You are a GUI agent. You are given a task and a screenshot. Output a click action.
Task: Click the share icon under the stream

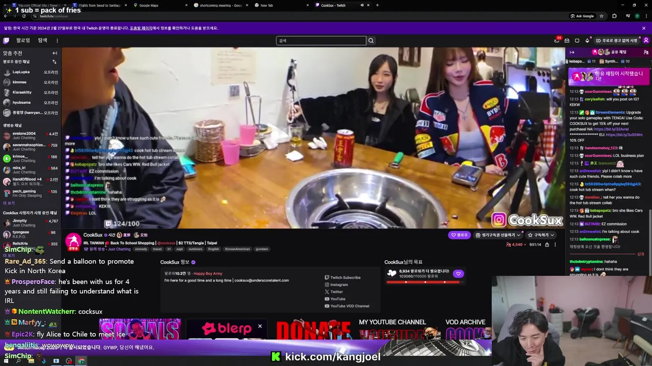pyautogui.click(x=547, y=245)
